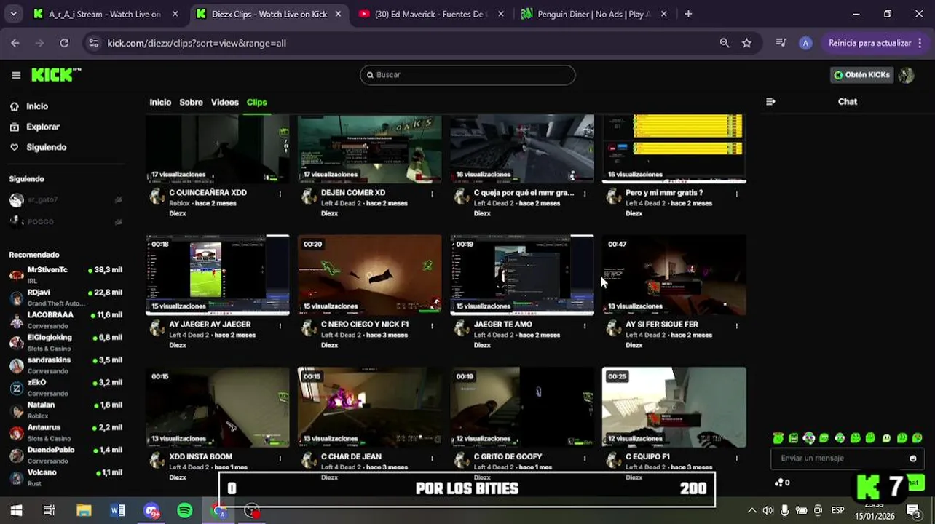Open Siguiendo in the sidebar
The width and height of the screenshot is (935, 524).
[x=46, y=147]
